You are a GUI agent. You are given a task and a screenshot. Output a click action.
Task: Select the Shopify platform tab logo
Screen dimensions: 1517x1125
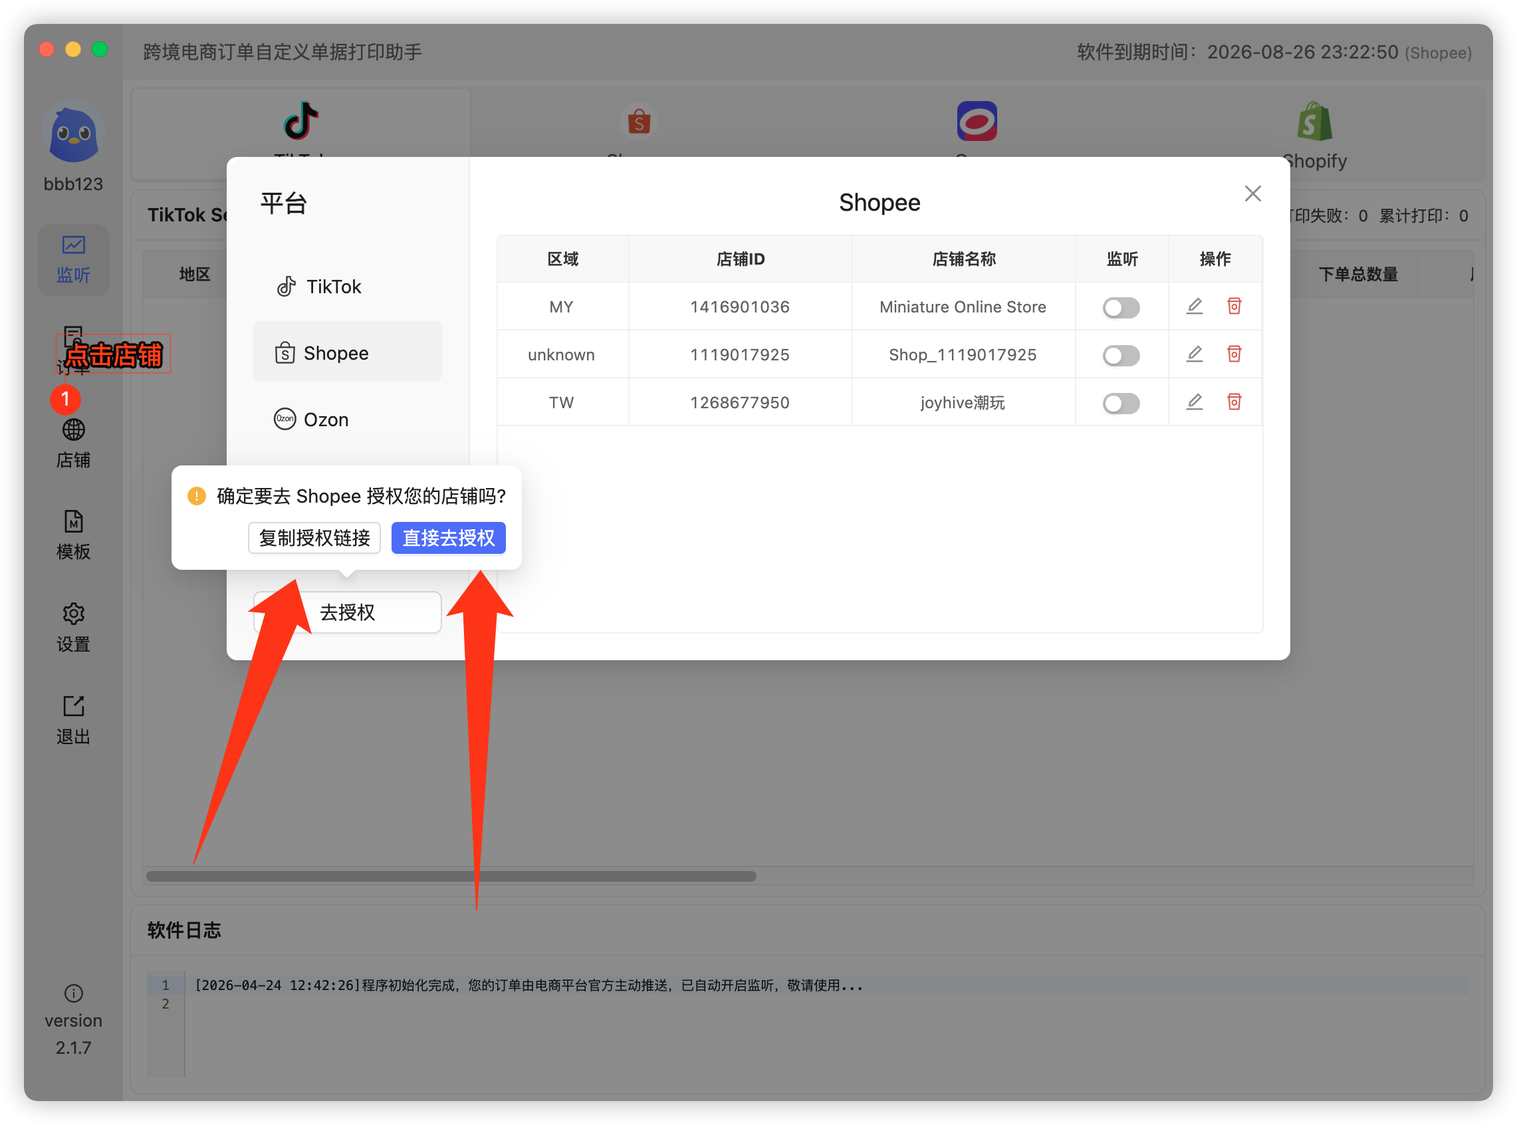click(1314, 121)
